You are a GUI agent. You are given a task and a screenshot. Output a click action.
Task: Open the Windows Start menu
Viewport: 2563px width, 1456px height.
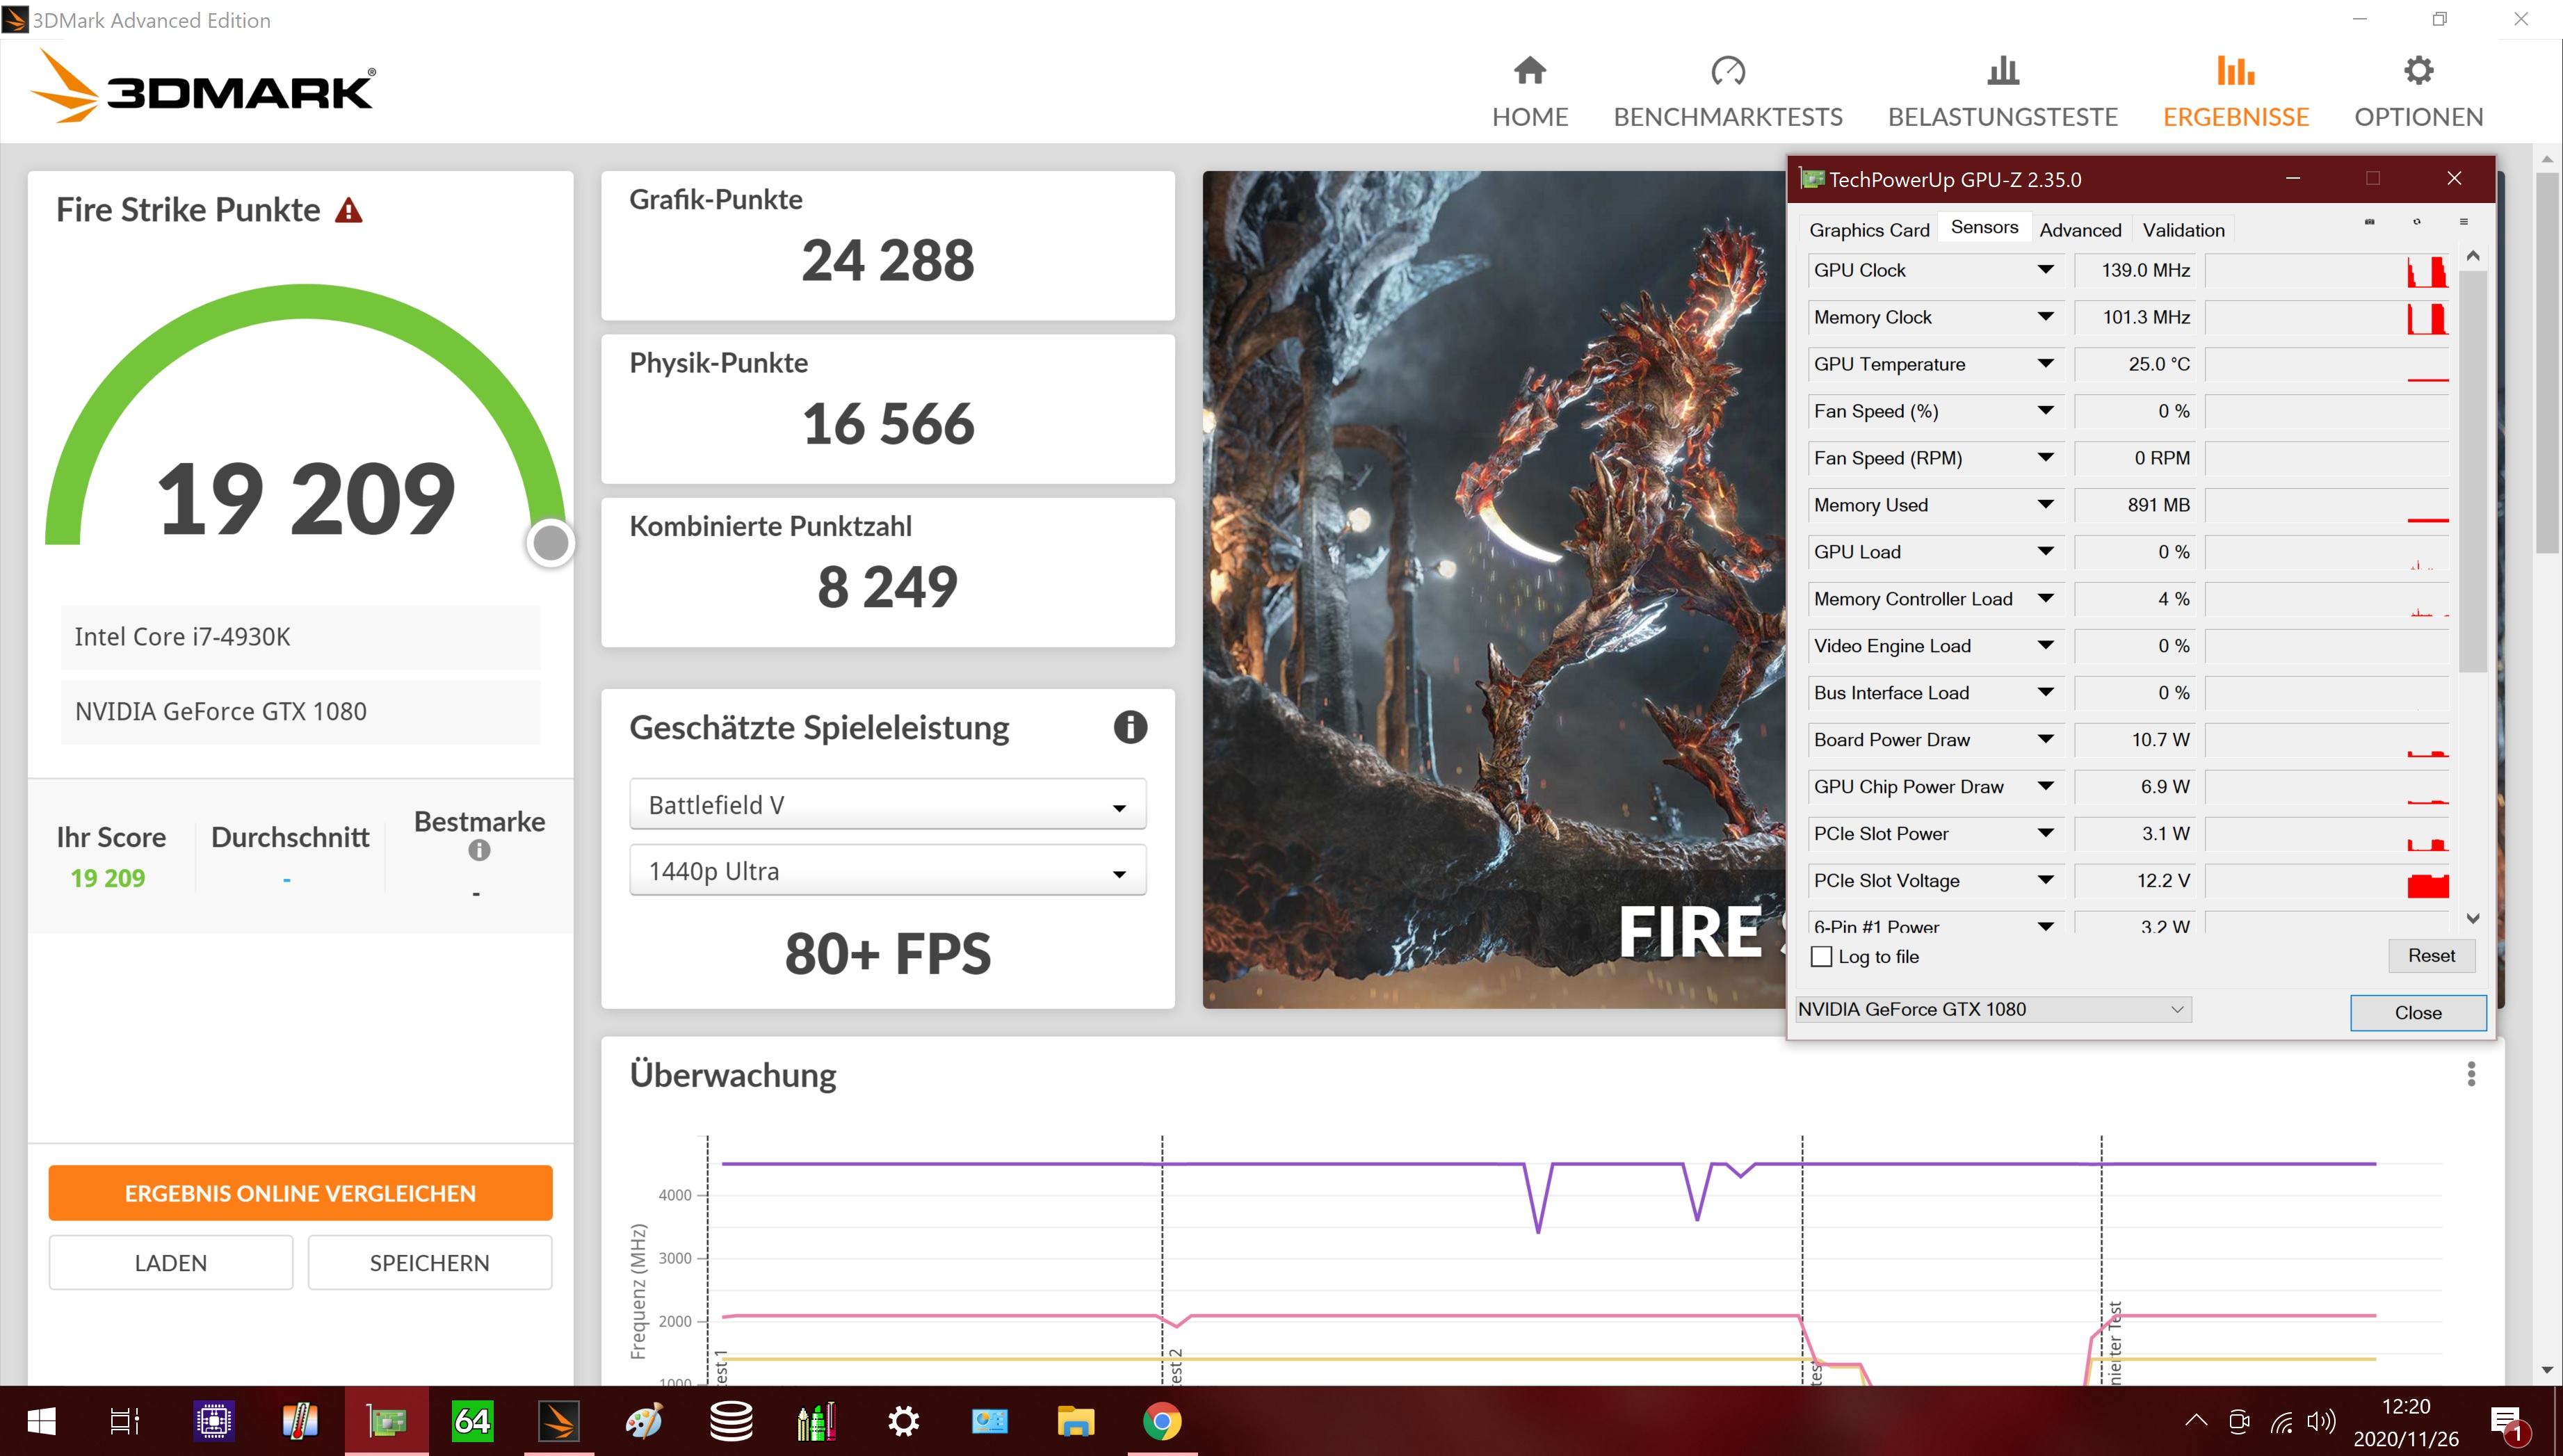coord(41,1421)
